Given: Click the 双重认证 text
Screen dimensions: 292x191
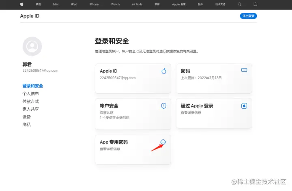Looking at the screenshot, I should [107, 113].
